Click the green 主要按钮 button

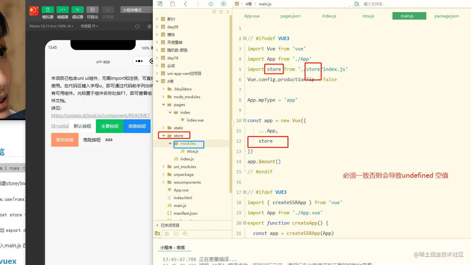tap(110, 126)
